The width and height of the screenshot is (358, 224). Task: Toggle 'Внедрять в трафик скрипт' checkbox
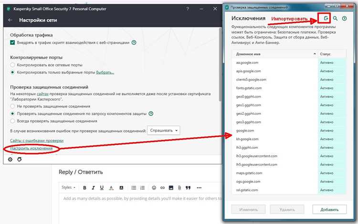[x=12, y=42]
